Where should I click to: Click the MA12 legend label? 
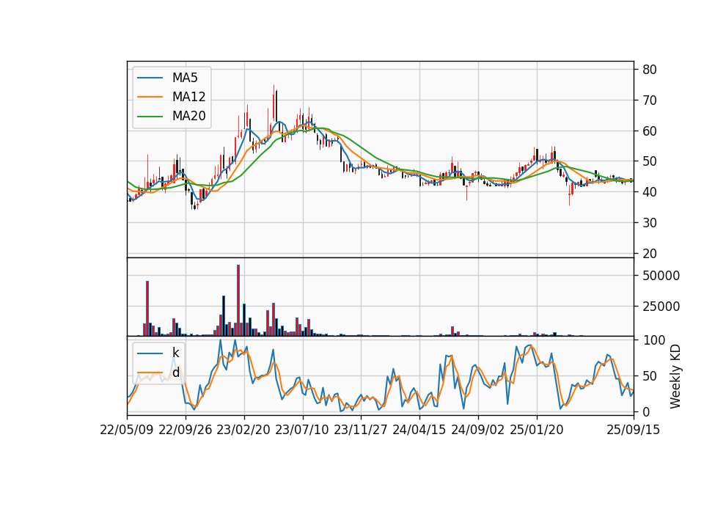(x=188, y=97)
